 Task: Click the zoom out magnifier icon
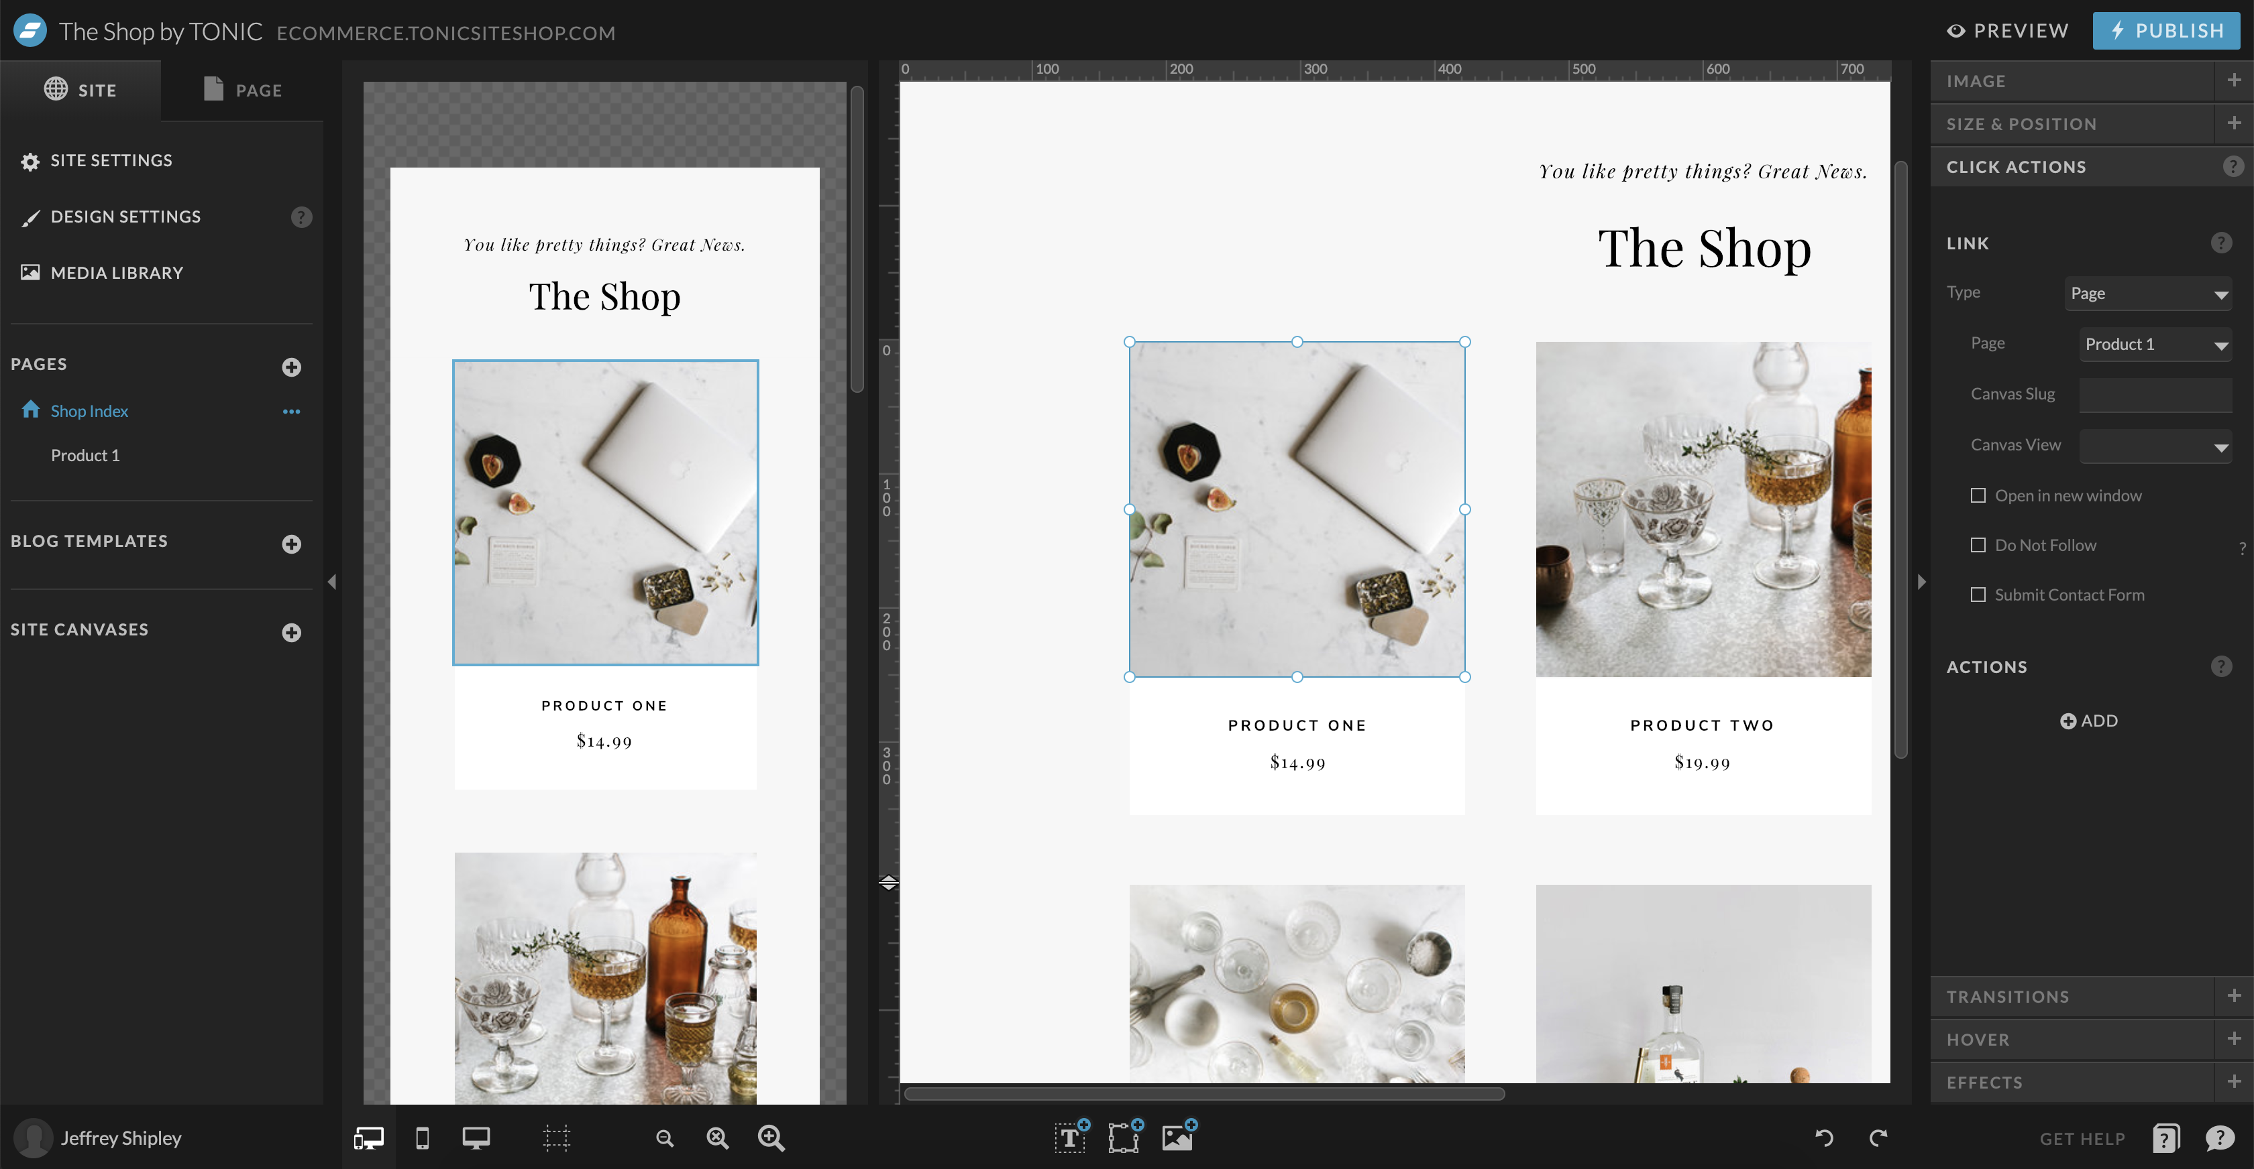[x=664, y=1137]
